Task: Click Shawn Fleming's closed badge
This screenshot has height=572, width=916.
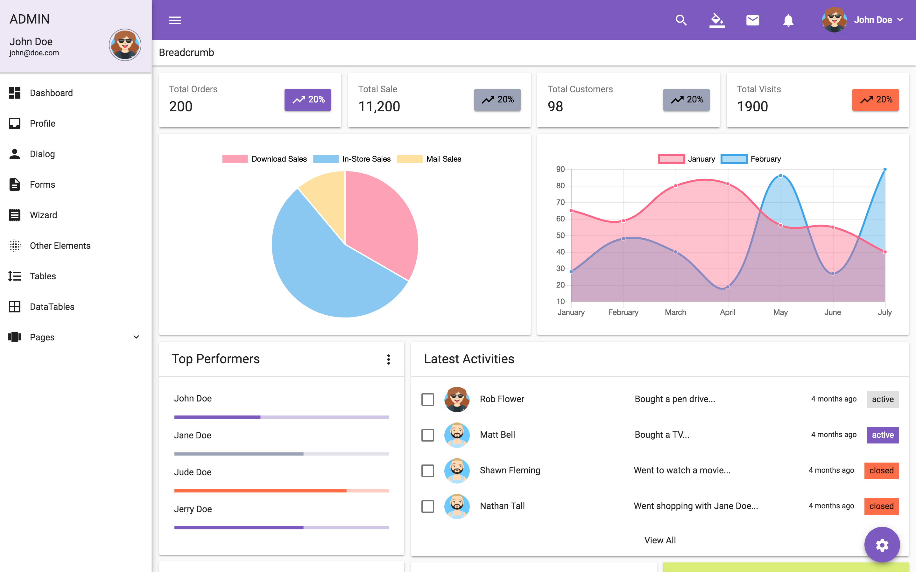Action: pyautogui.click(x=882, y=471)
